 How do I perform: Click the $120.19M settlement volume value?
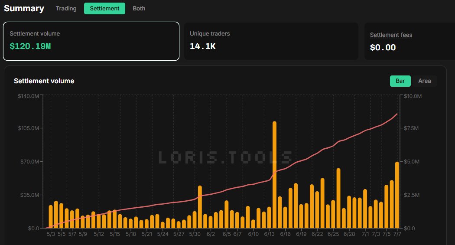pos(30,46)
